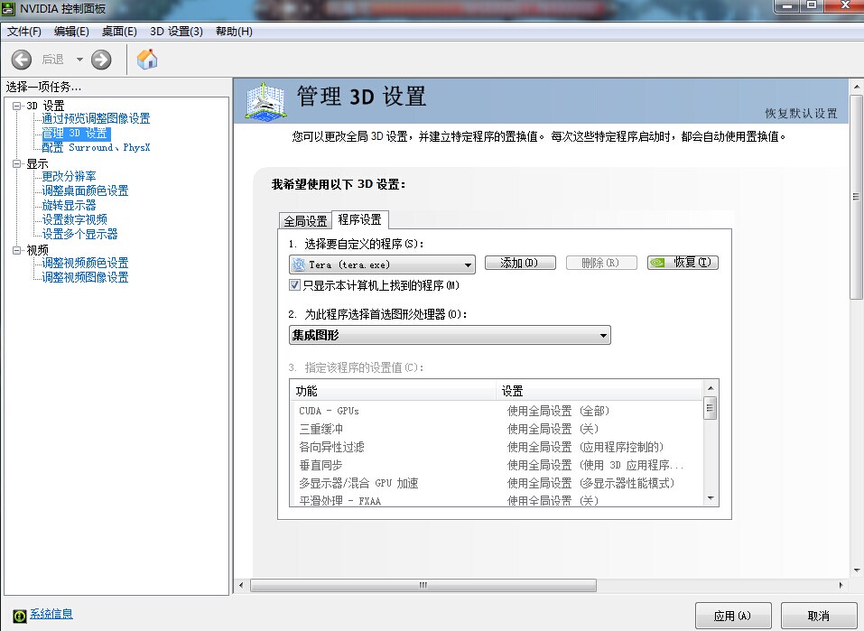The height and width of the screenshot is (631, 864).
Task: Click the Tera program icon in combo box
Action: coord(299,264)
